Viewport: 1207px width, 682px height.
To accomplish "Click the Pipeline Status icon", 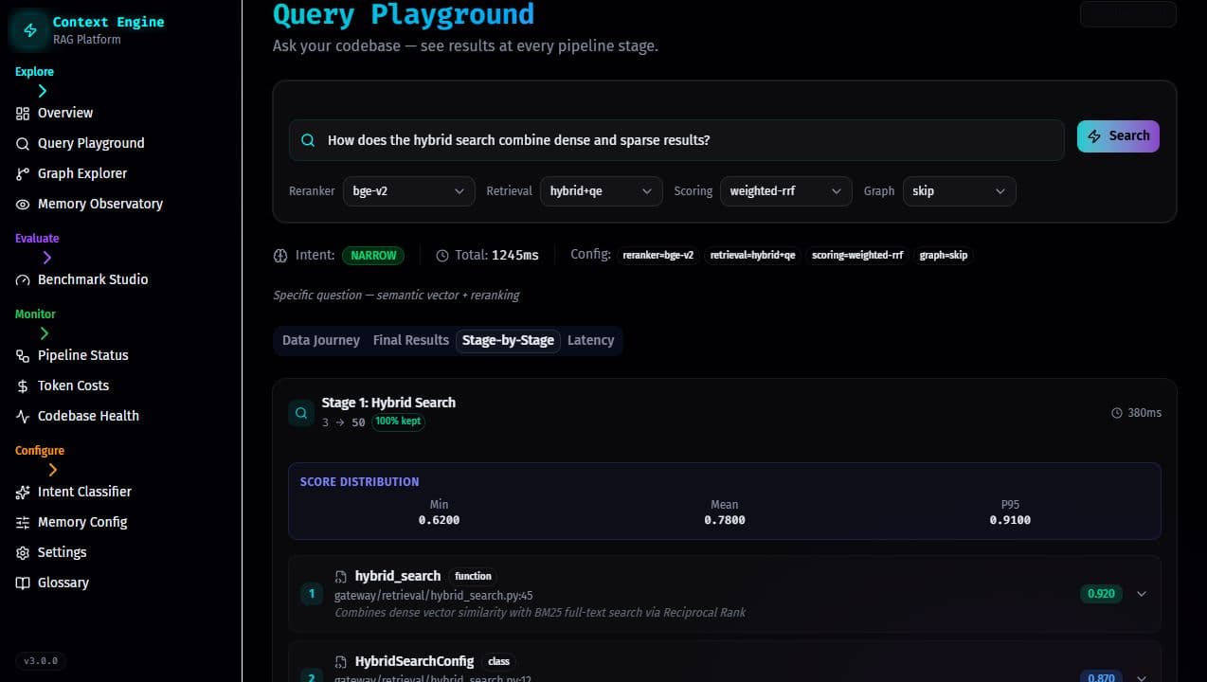I will 23,356.
